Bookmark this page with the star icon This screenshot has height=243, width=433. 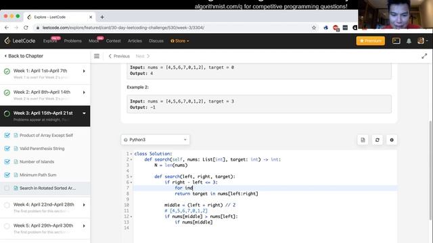click(314, 28)
